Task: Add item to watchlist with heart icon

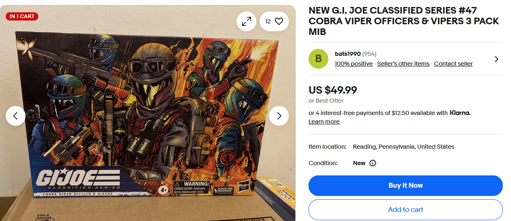Action: pos(274,21)
